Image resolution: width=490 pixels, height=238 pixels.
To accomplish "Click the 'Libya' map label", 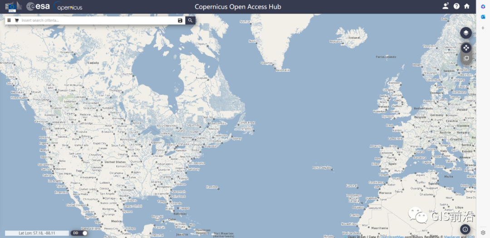I will click(x=459, y=207).
